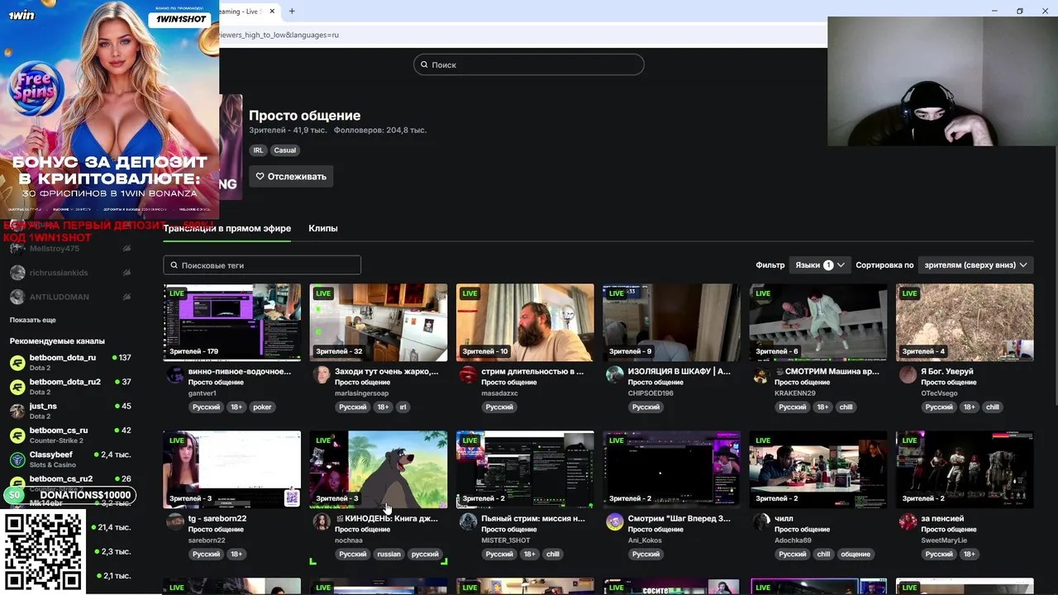
Task: Open nochnaa channel avatar
Action: [322, 521]
